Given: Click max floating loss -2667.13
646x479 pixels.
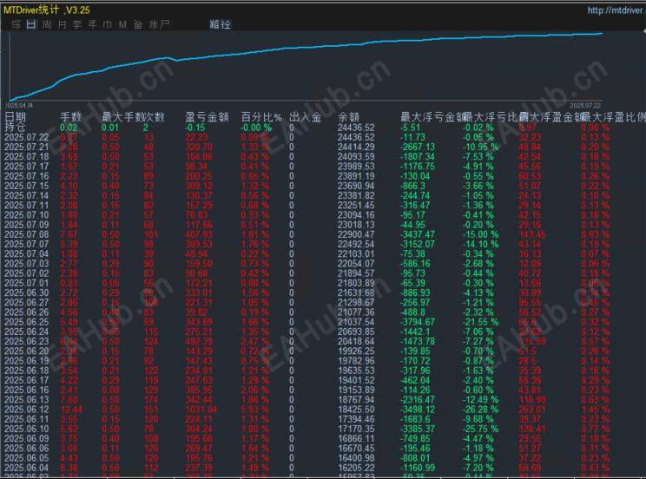Looking at the screenshot, I should (418, 147).
